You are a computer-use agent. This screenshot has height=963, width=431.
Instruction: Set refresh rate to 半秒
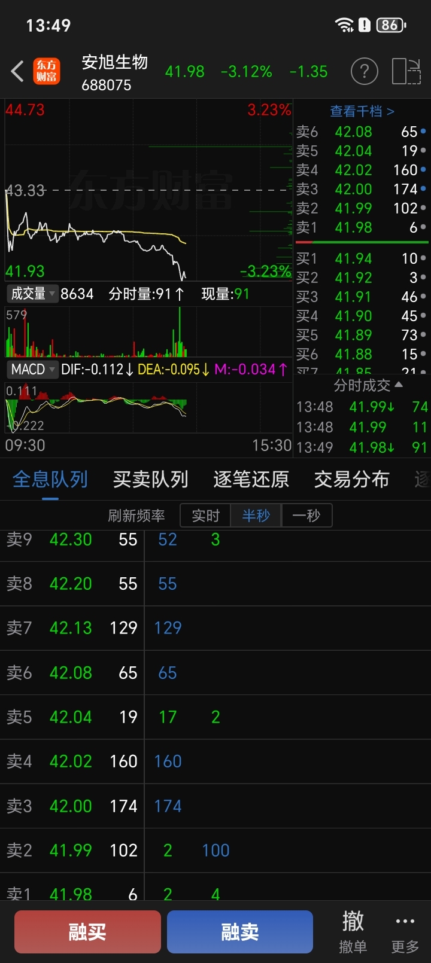click(x=256, y=516)
